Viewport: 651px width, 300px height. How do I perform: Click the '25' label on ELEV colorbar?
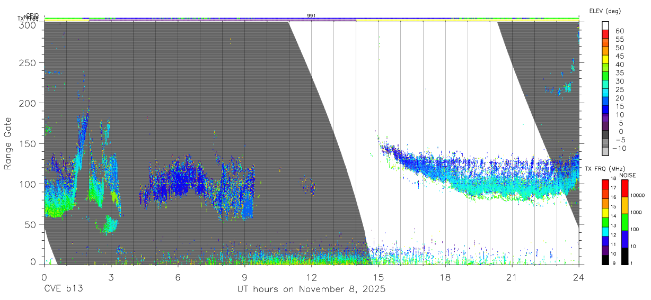(619, 90)
